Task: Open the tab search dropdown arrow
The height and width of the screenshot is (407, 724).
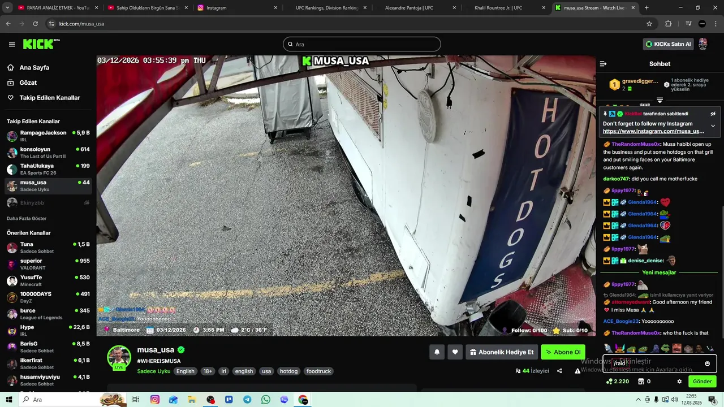Action: click(8, 8)
